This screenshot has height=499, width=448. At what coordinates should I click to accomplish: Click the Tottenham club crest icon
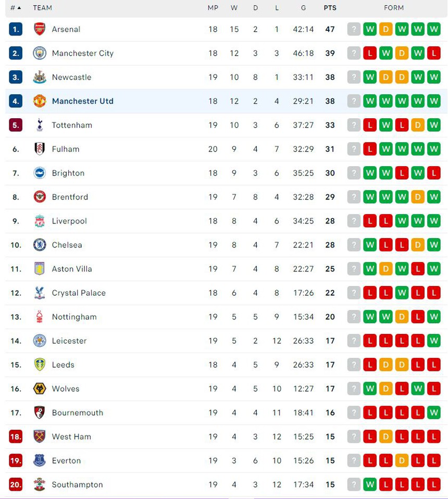click(40, 125)
